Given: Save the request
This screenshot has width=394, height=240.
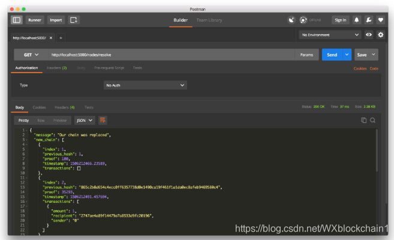Looking at the screenshot, I should click(362, 55).
